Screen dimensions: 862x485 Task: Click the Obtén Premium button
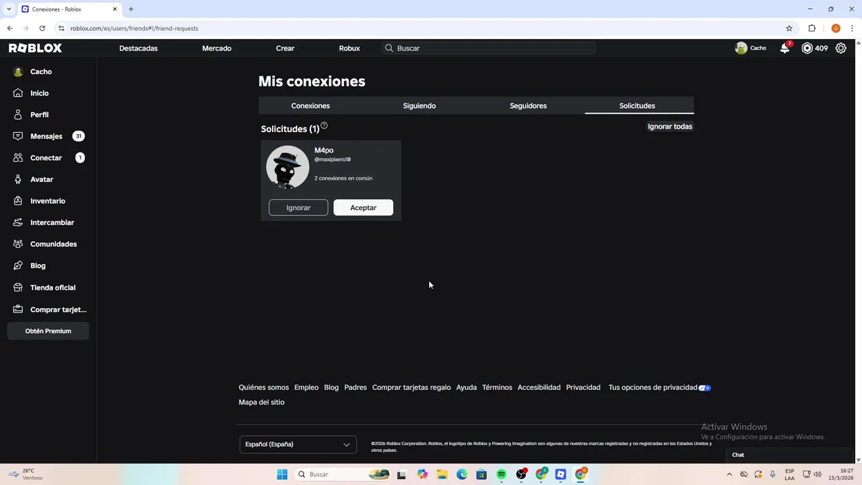click(48, 331)
